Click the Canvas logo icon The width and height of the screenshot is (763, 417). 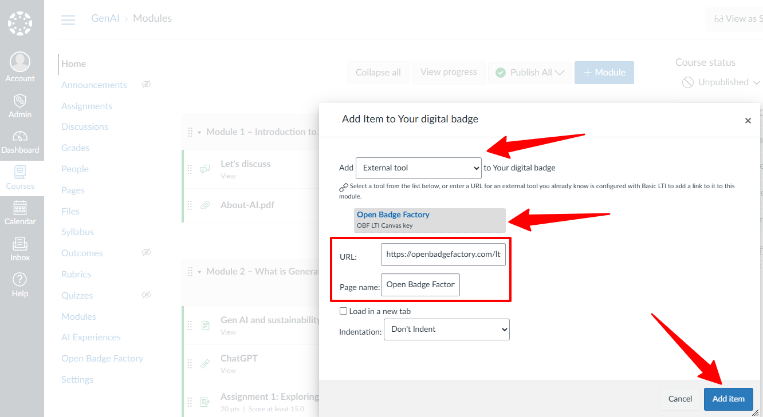point(20,23)
